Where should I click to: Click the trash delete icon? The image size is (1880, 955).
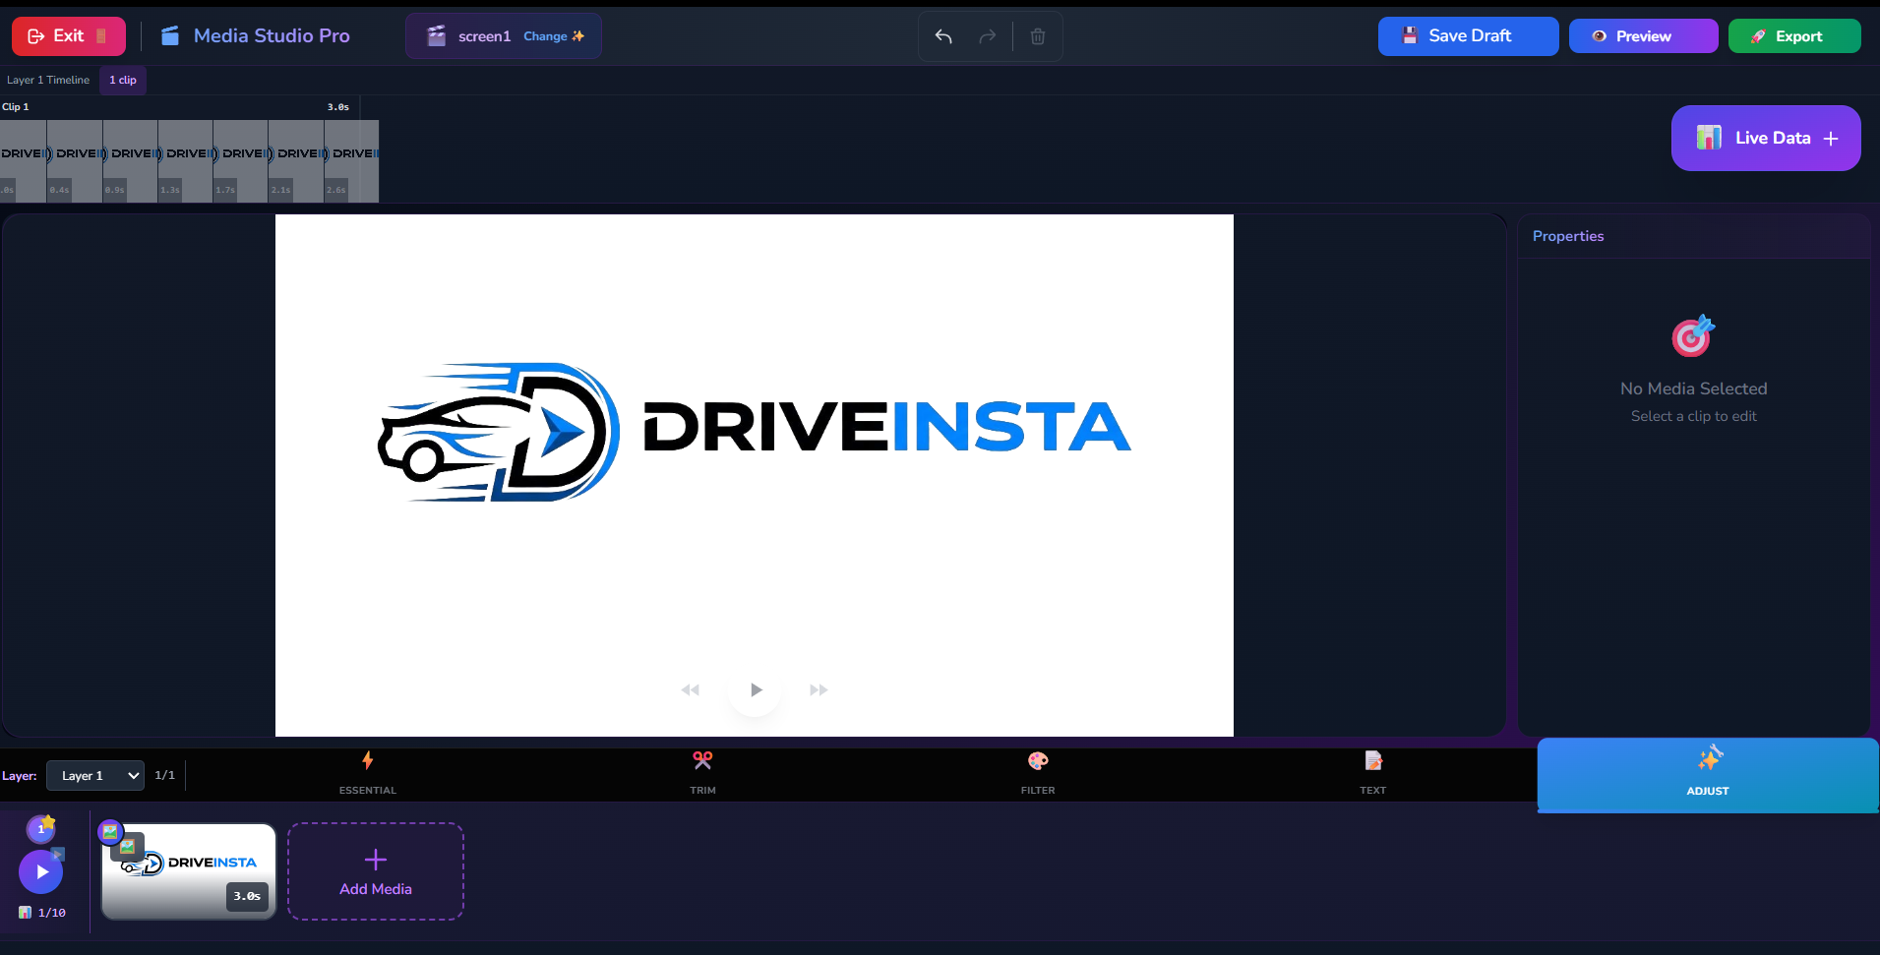1037,36
